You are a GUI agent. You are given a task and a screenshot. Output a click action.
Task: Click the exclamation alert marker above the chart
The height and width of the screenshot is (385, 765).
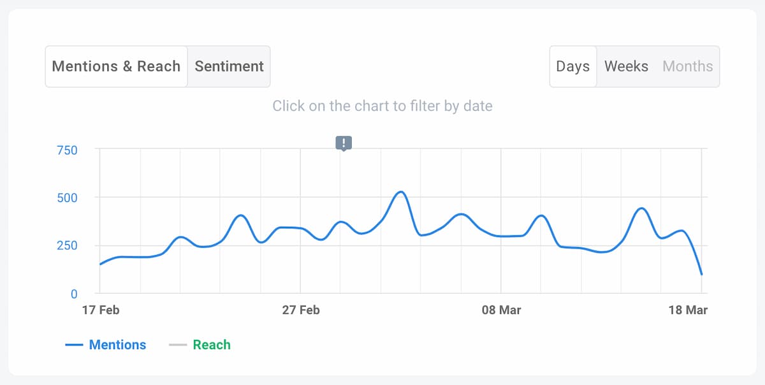(344, 143)
